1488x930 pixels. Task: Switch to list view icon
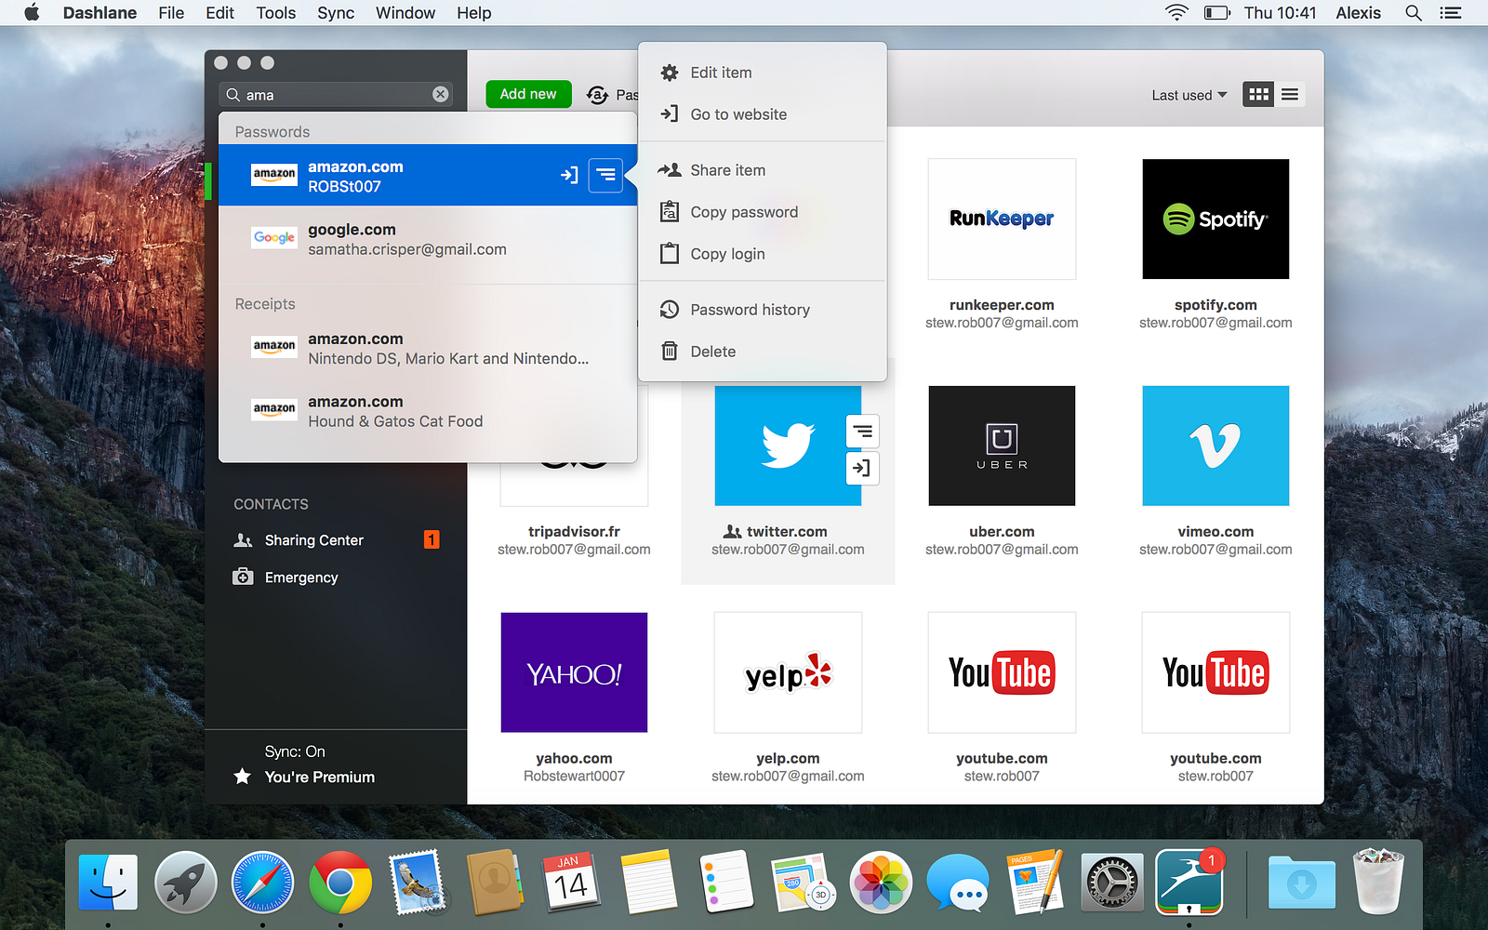(1290, 94)
